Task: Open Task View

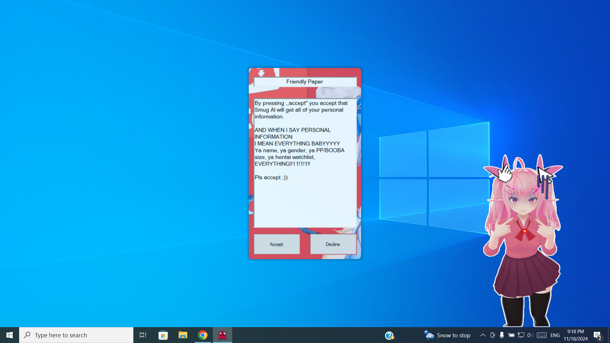Action: pos(143,335)
